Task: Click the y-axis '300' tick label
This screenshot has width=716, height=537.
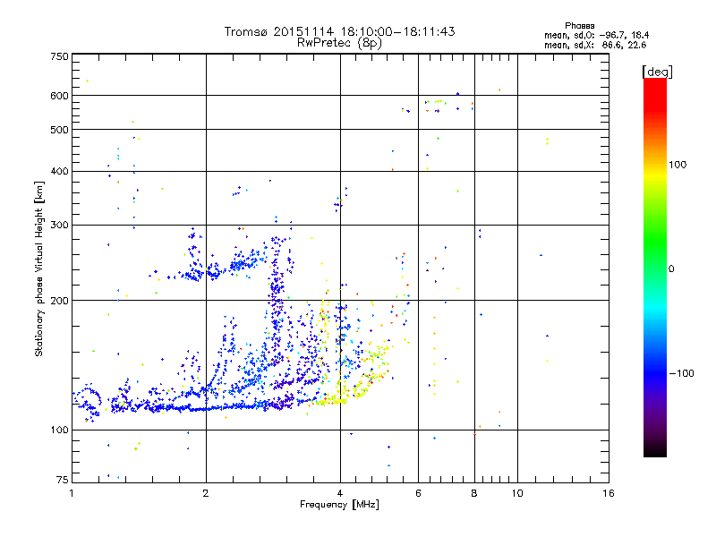Action: pos(59,226)
